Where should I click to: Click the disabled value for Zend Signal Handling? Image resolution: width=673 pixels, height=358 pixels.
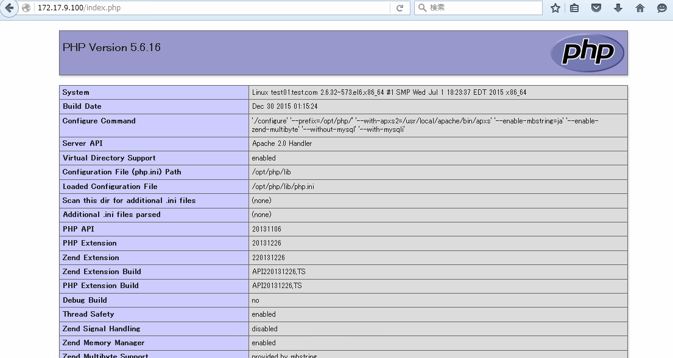(x=264, y=328)
